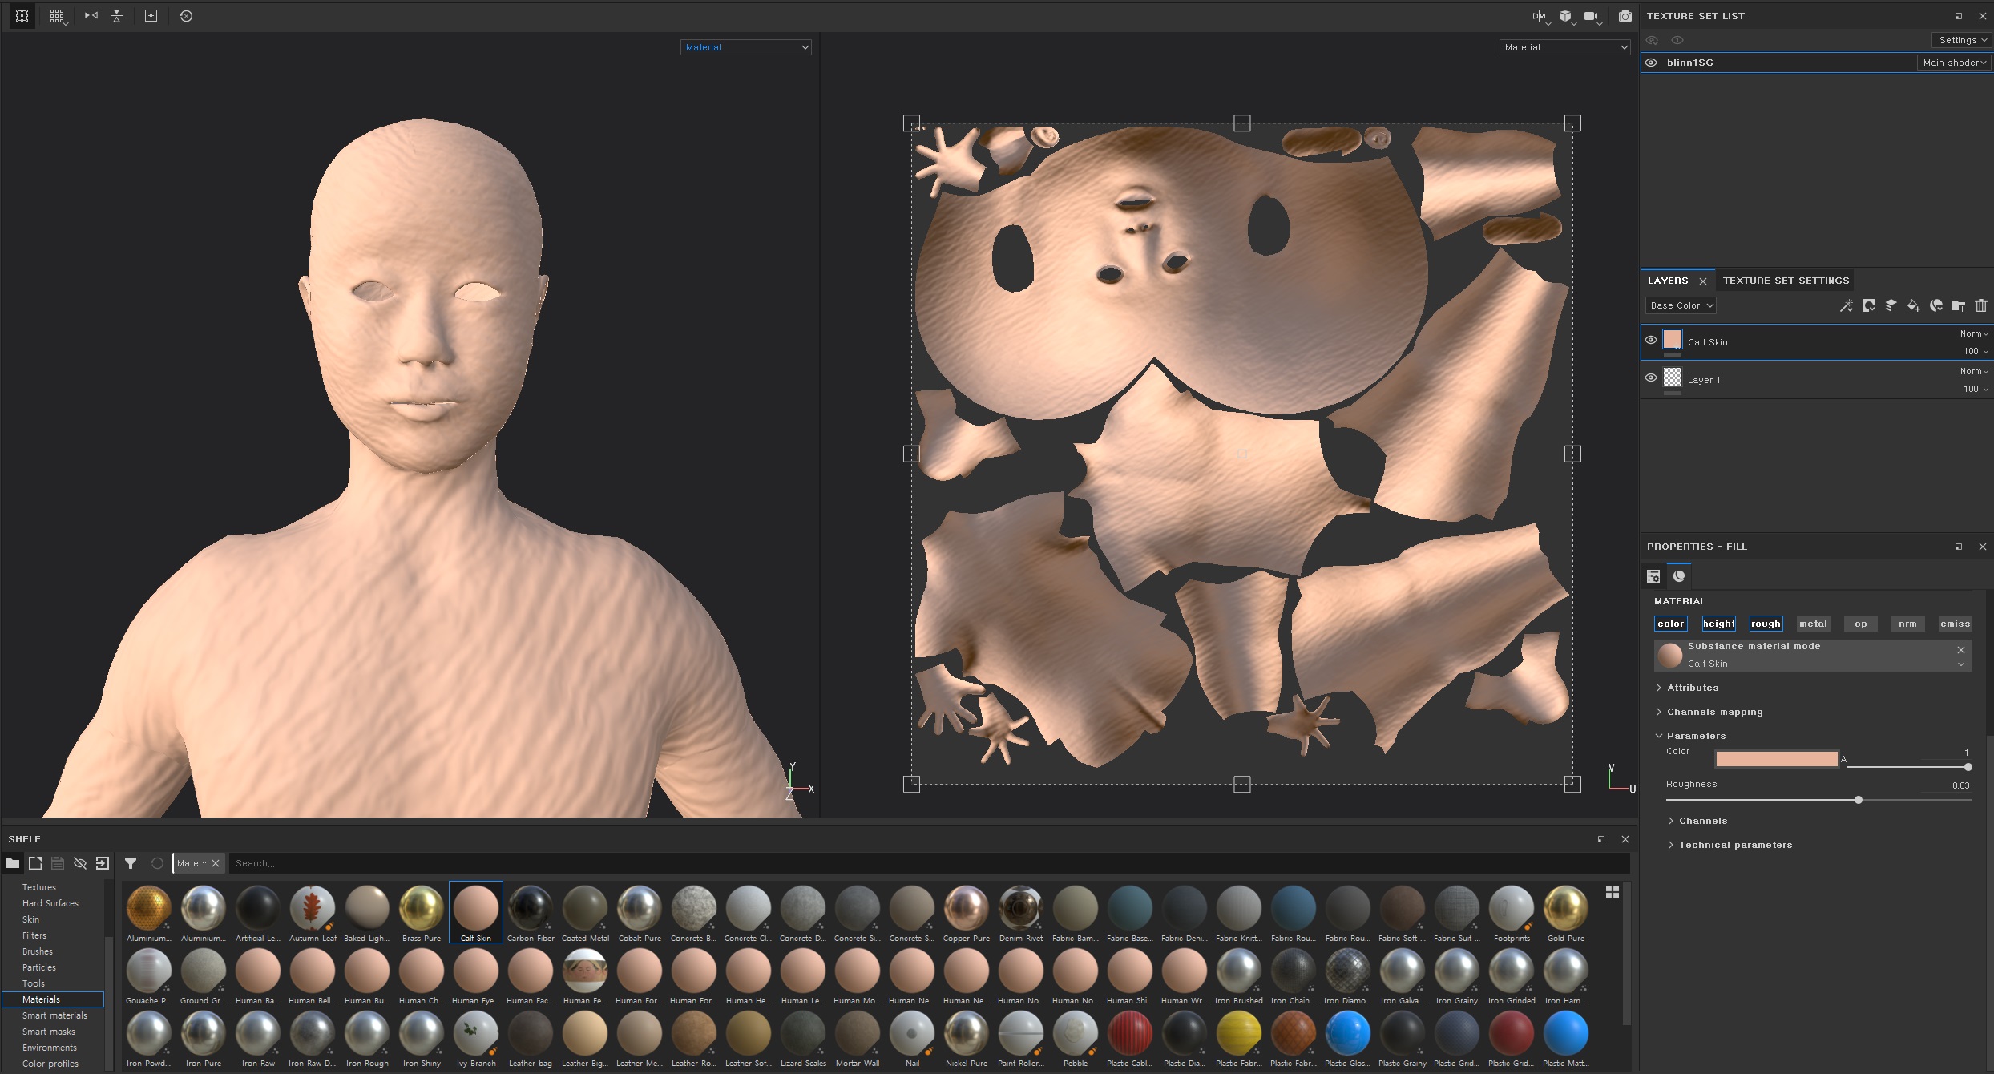This screenshot has width=1994, height=1074.
Task: Toggle the metal channel button
Action: point(1813,624)
